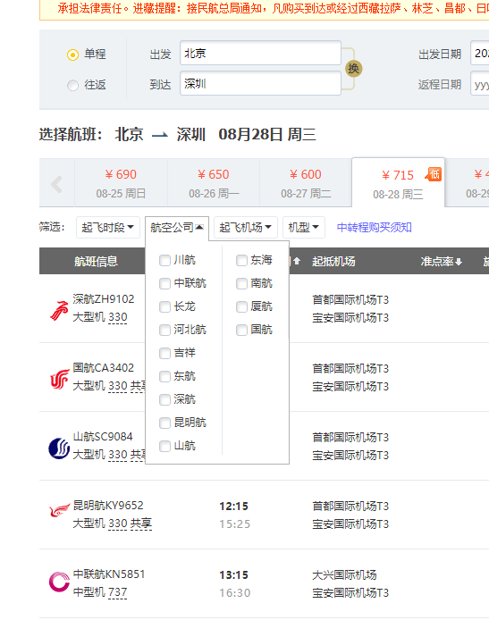
Task: Check the 川航 airline checkbox
Action: coord(164,261)
